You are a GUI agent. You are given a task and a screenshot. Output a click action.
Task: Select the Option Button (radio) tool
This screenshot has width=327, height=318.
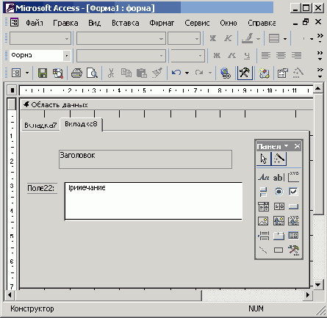[279, 192]
